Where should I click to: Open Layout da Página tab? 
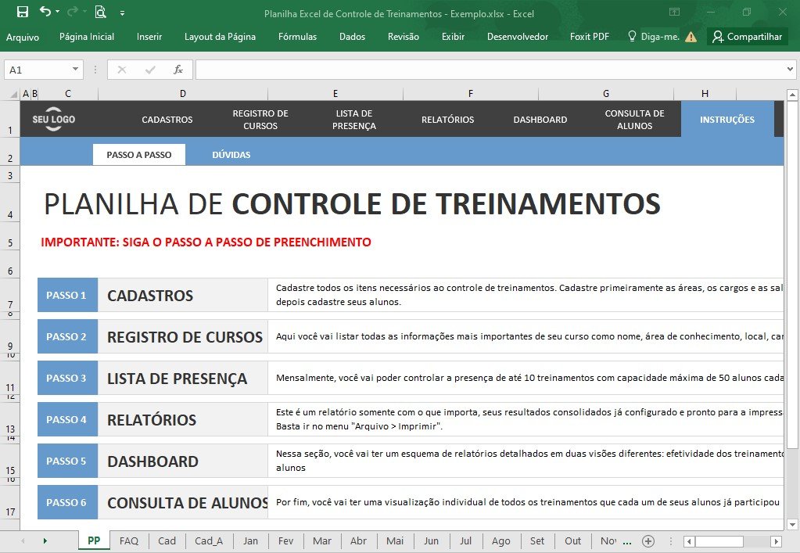click(x=220, y=37)
